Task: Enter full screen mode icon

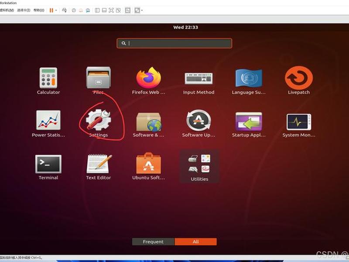Action: pyautogui.click(x=111, y=10)
